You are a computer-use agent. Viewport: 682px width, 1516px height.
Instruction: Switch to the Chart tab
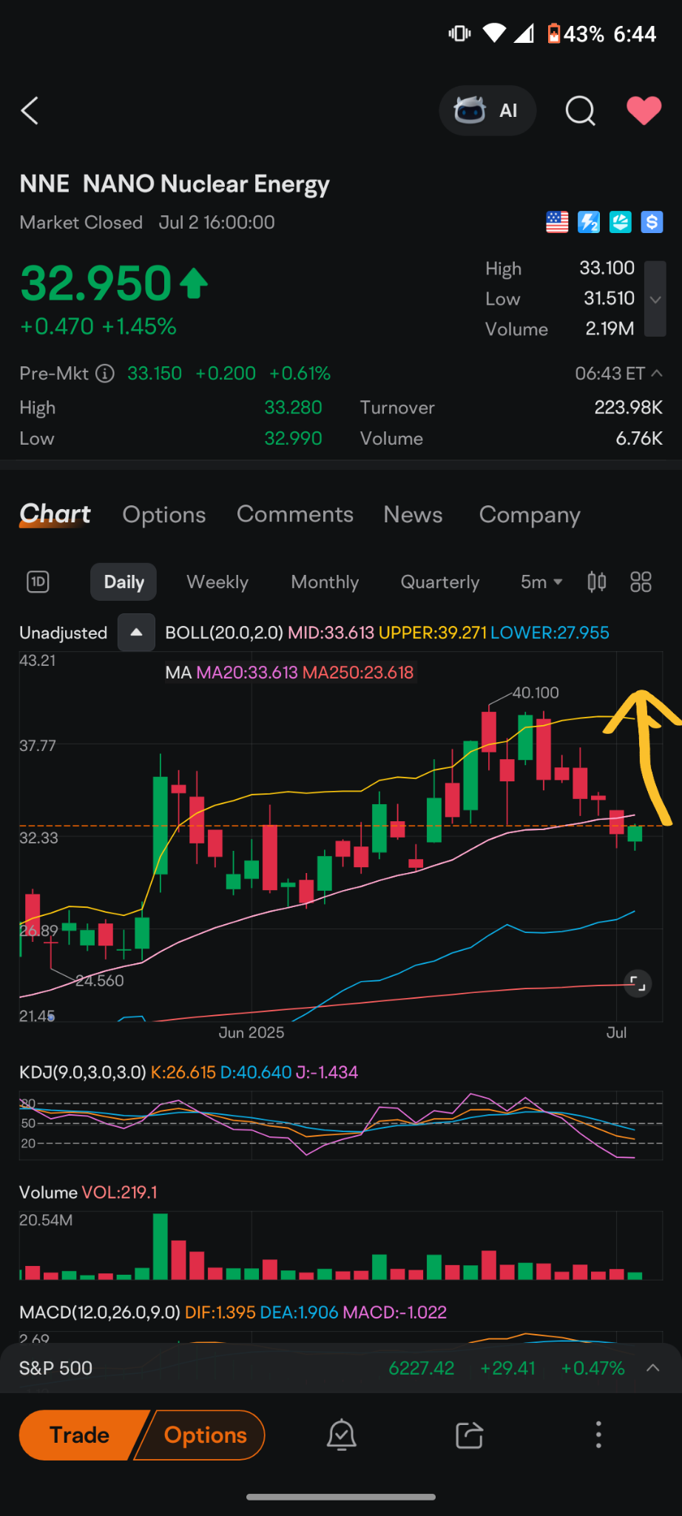[x=55, y=514]
